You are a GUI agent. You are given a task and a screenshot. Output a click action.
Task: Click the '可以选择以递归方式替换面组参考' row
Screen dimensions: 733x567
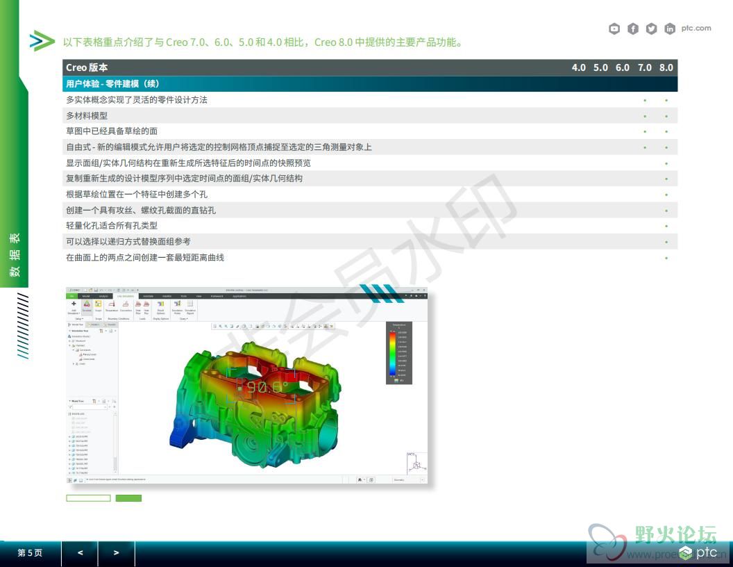[x=370, y=241]
